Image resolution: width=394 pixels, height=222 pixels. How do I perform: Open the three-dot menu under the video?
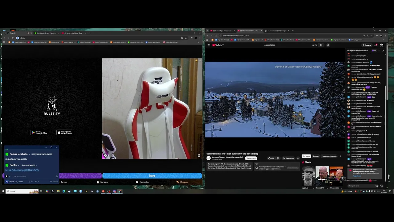pyautogui.click(x=298, y=158)
